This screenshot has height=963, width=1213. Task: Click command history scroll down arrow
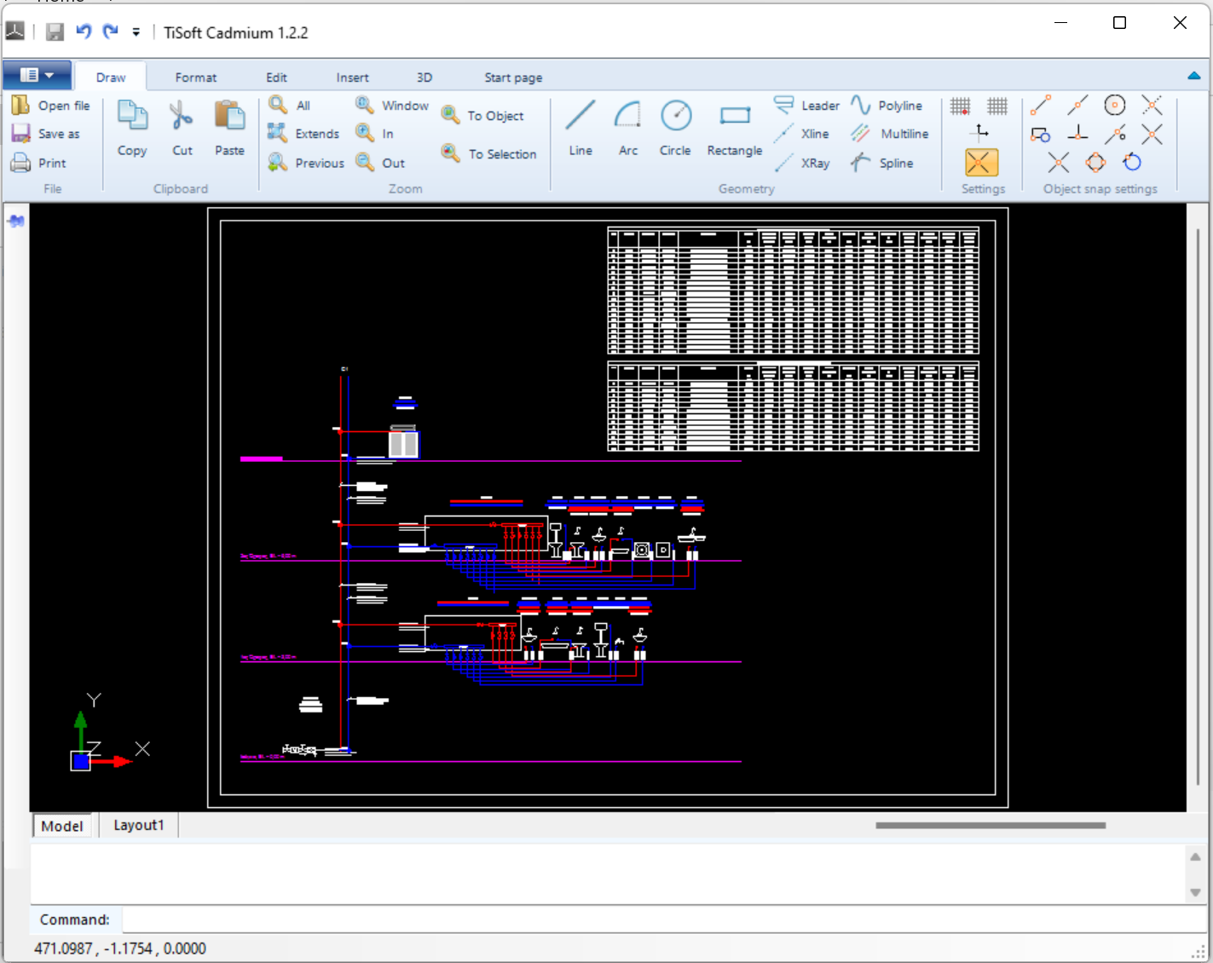1195,892
